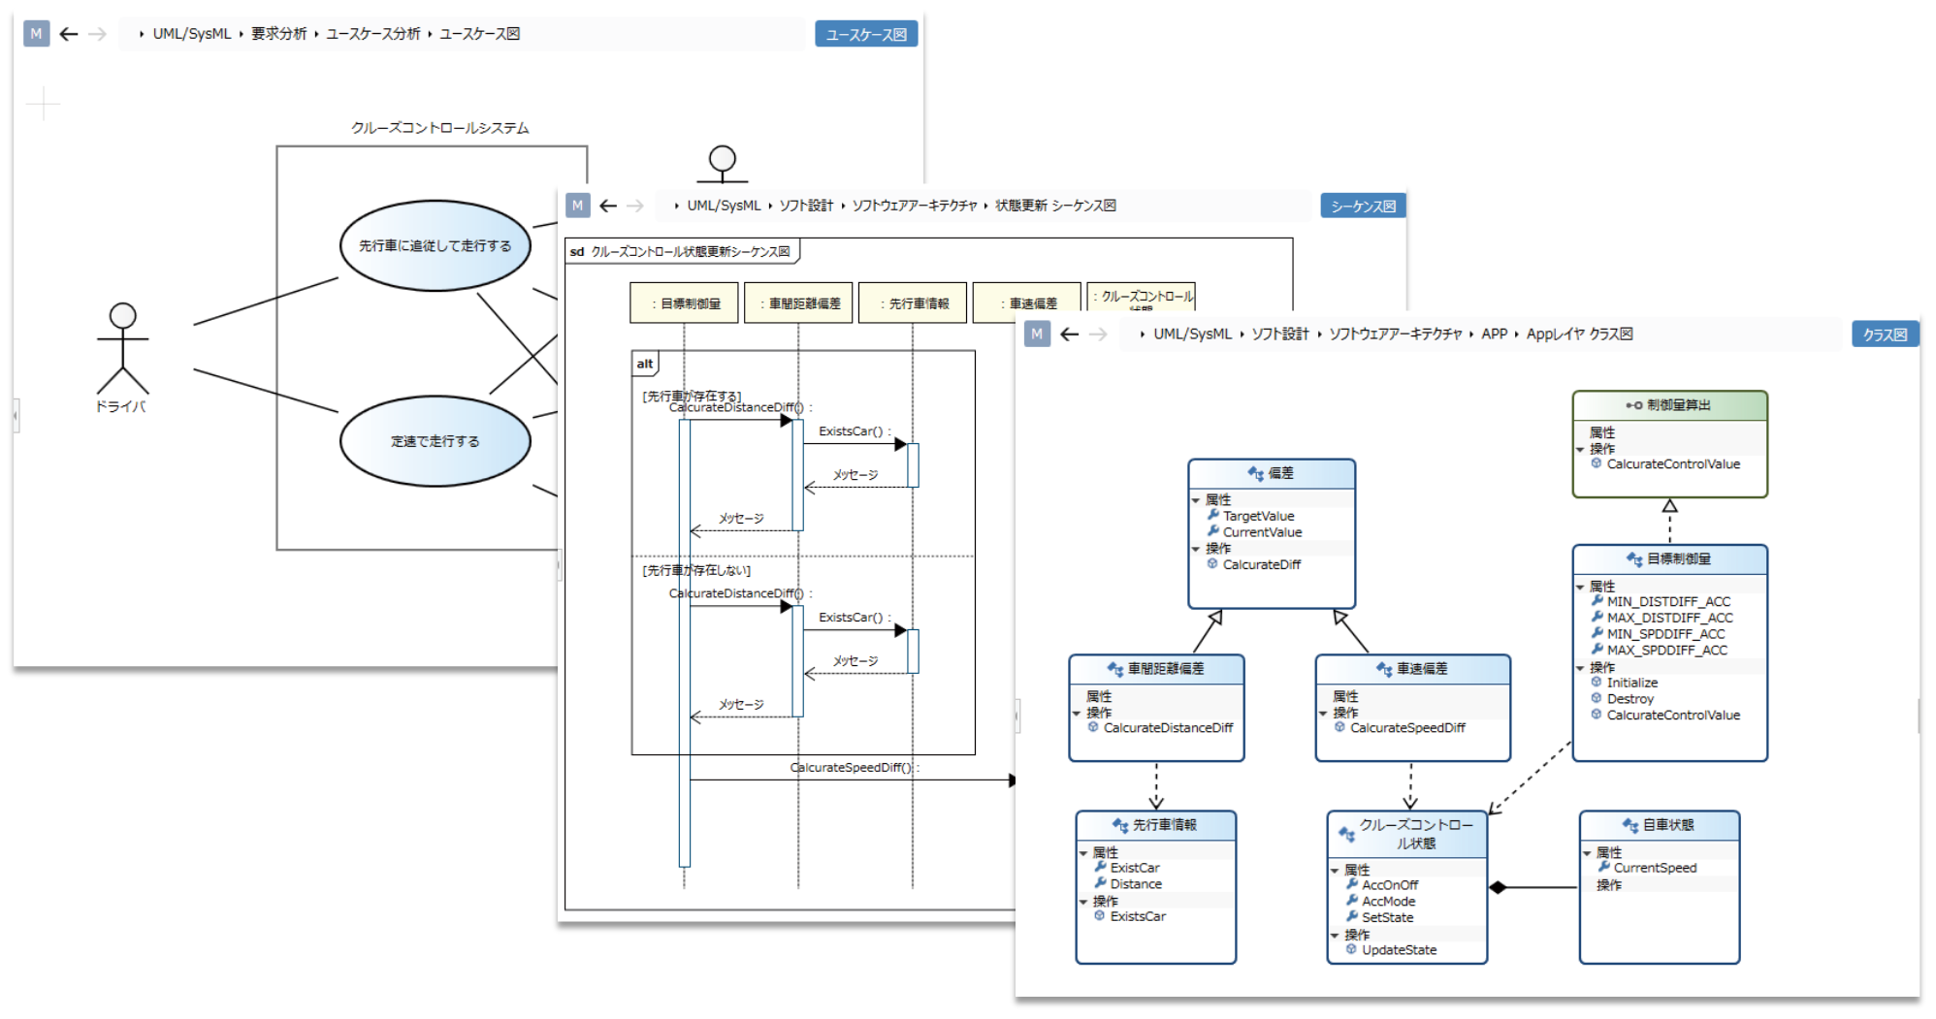Select the CurrentSpeed attribute
This screenshot has width=1936, height=1019.
pos(1655,868)
